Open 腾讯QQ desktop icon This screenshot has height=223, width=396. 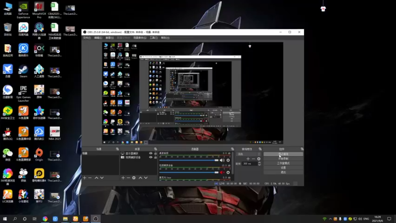coord(8,133)
